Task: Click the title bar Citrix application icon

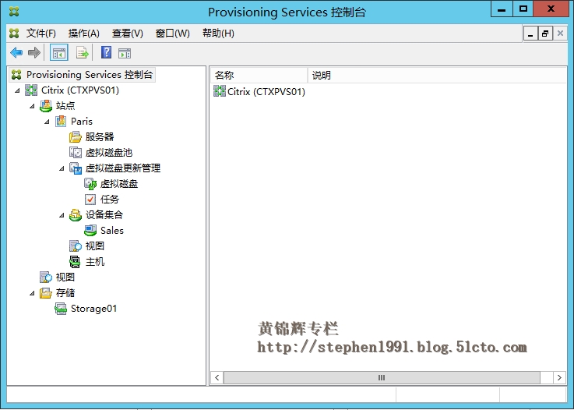Action: [14, 12]
